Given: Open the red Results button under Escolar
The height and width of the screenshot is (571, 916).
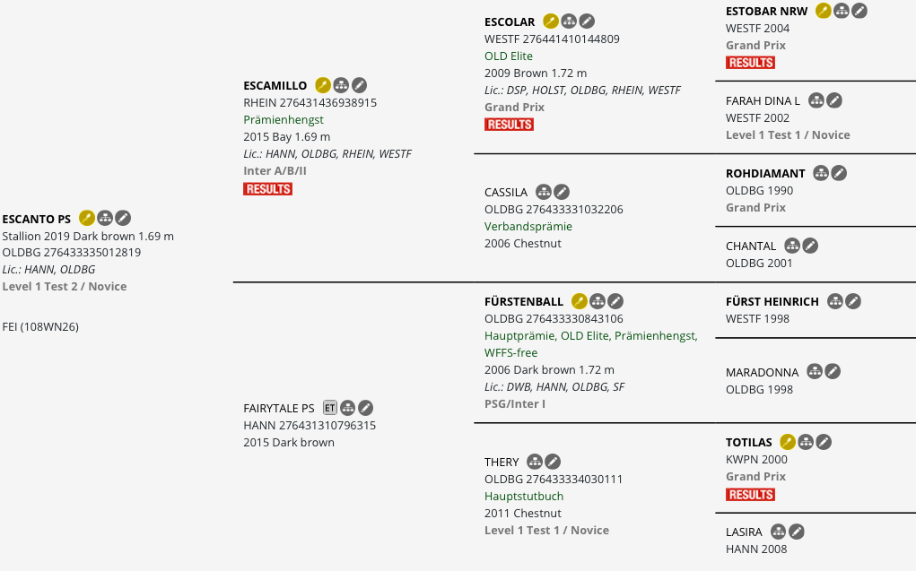Looking at the screenshot, I should [x=509, y=125].
